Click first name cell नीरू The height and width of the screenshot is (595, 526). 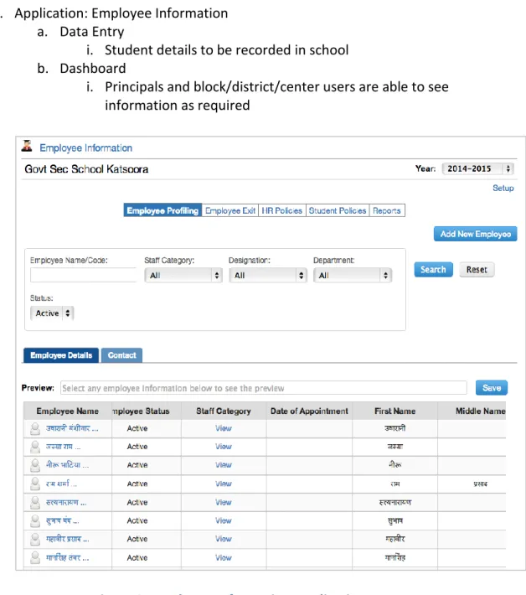coord(394,465)
